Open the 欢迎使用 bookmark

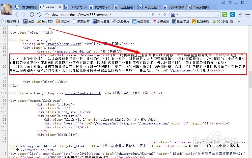pyautogui.click(x=121, y=21)
